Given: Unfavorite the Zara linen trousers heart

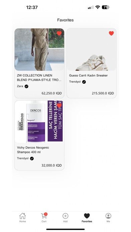Looking at the screenshot, I should pos(59,33).
